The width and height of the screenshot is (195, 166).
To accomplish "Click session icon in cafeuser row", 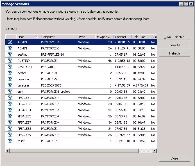I will (10, 85).
